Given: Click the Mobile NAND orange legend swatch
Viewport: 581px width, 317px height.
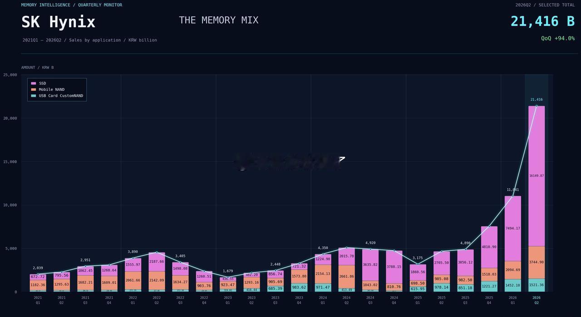Looking at the screenshot, I should tap(34, 89).
